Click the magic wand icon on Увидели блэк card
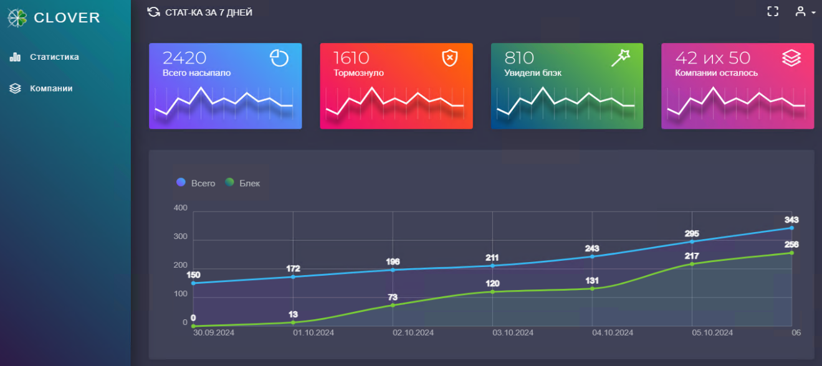The height and width of the screenshot is (366, 822). click(620, 58)
